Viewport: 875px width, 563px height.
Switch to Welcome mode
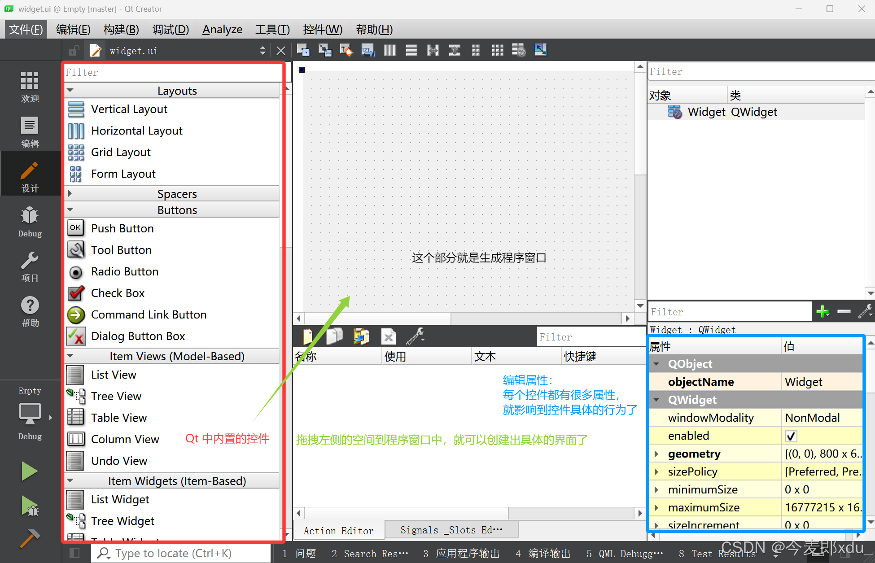(30, 87)
